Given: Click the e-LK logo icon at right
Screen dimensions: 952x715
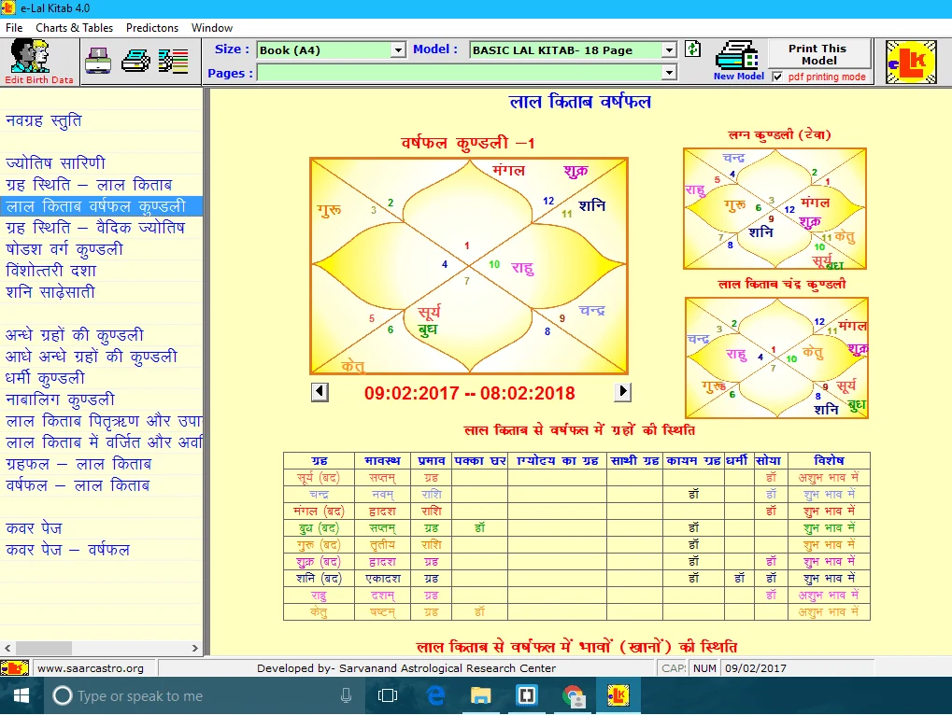Looking at the screenshot, I should click(911, 62).
